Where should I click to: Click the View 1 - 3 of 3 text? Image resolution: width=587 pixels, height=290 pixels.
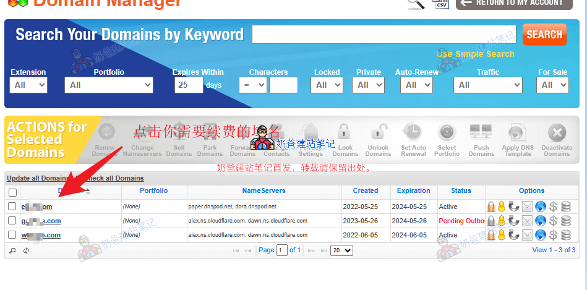coord(554,250)
